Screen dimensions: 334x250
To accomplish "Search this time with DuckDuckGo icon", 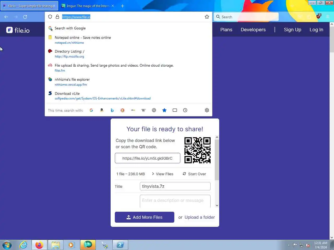I will pyautogui.click(x=122, y=110).
